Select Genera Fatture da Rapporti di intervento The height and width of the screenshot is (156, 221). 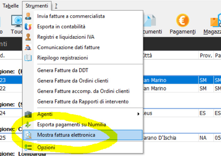(x=83, y=102)
